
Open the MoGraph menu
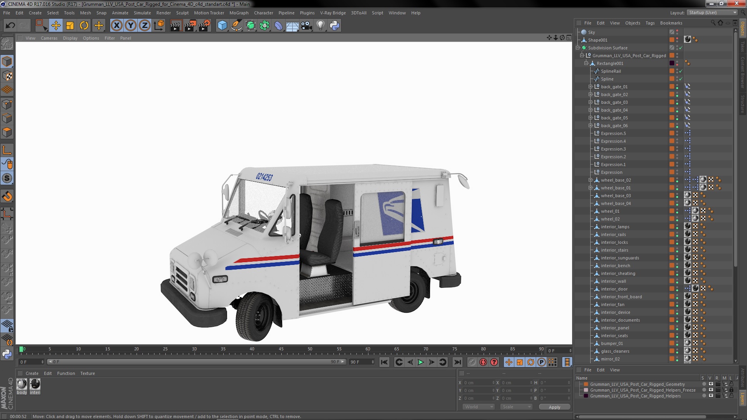(x=238, y=13)
